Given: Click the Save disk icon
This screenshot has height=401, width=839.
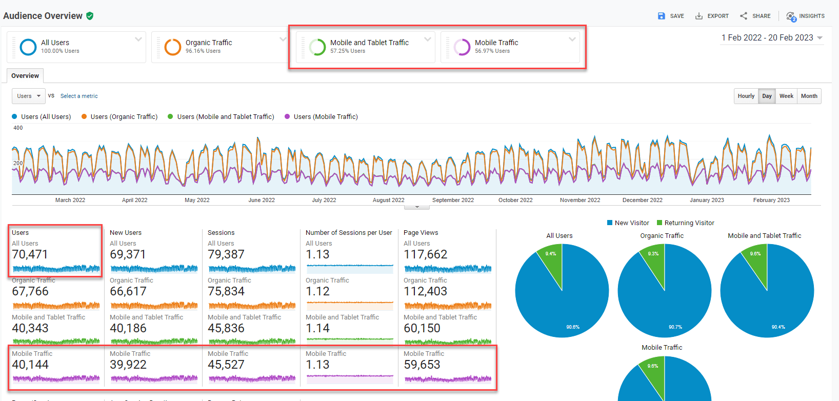Looking at the screenshot, I should [x=662, y=16].
